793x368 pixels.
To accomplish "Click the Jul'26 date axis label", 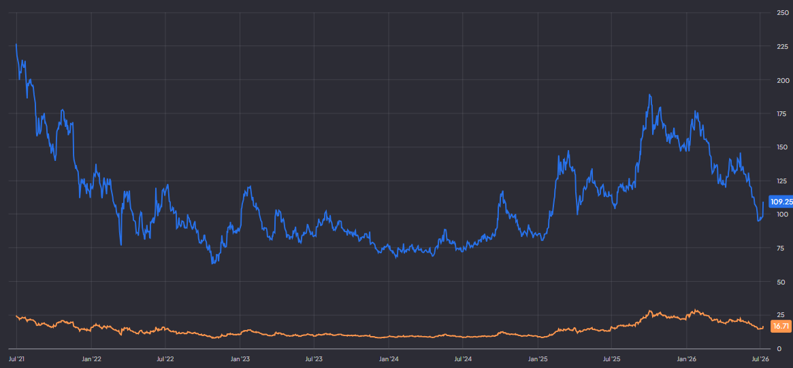I will 760,359.
